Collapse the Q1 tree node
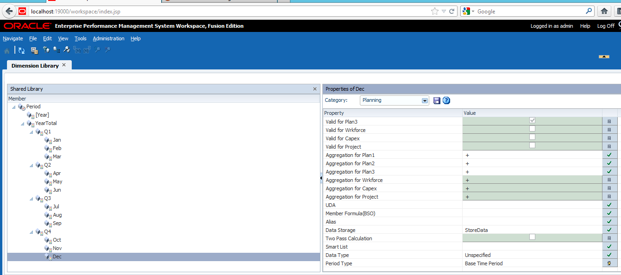 31,132
